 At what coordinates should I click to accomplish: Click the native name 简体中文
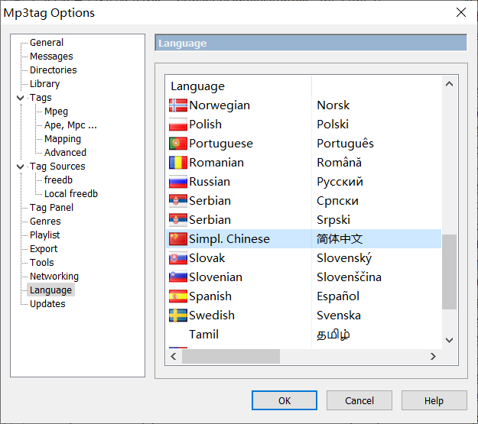(340, 239)
